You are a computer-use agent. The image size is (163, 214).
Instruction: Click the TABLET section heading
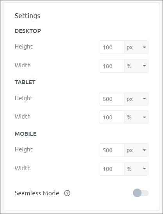coord(25,82)
